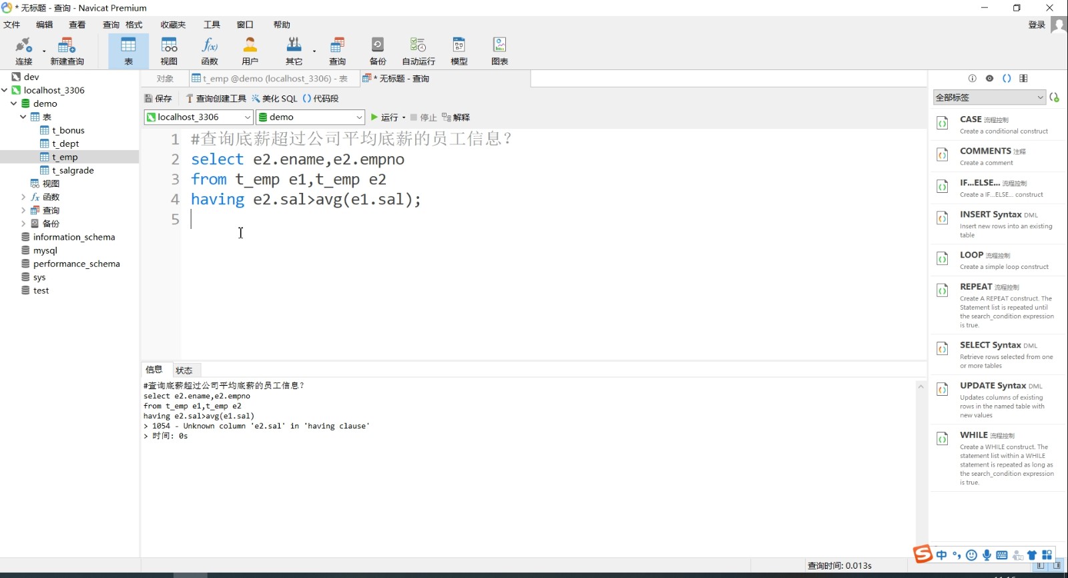Click 美化 SQL beautify button
This screenshot has width=1068, height=578.
[274, 98]
